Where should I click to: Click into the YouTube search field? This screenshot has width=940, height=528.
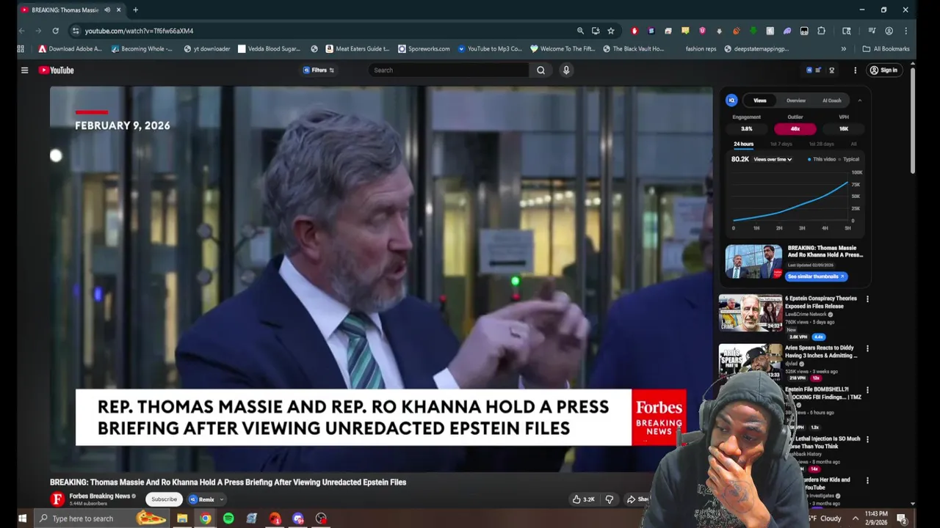pyautogui.click(x=448, y=70)
